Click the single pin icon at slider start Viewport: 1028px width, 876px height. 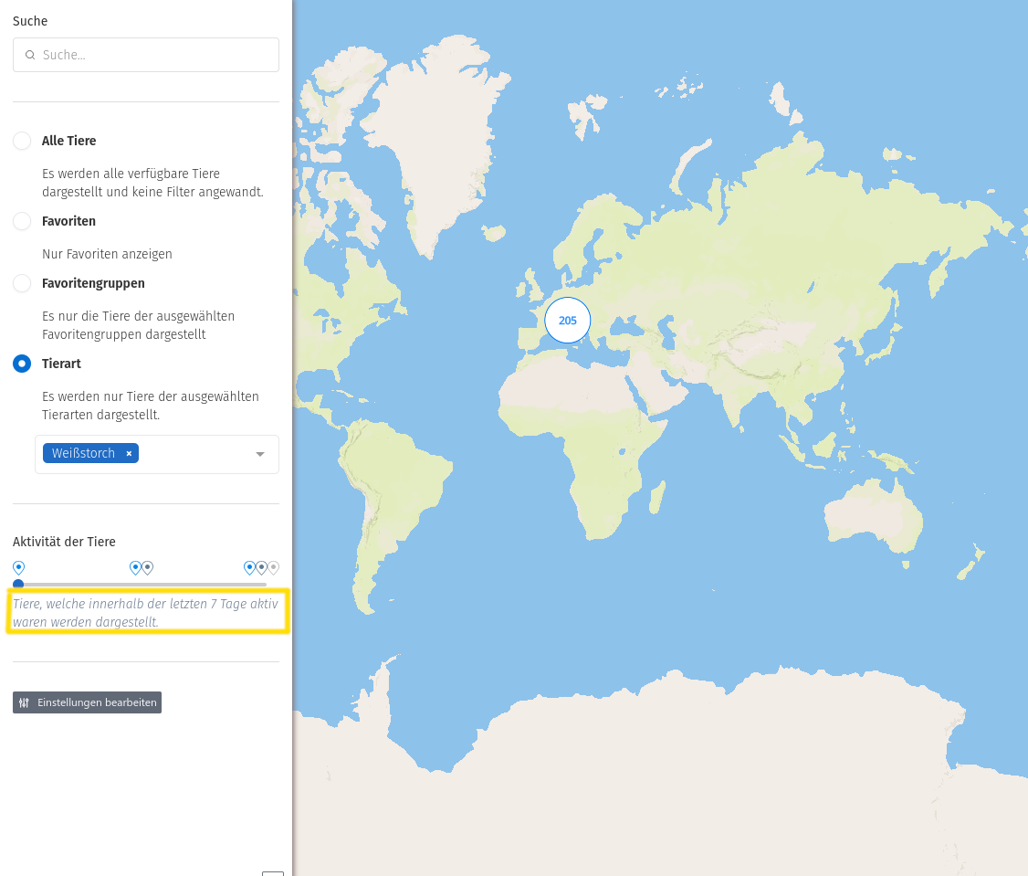(x=18, y=567)
